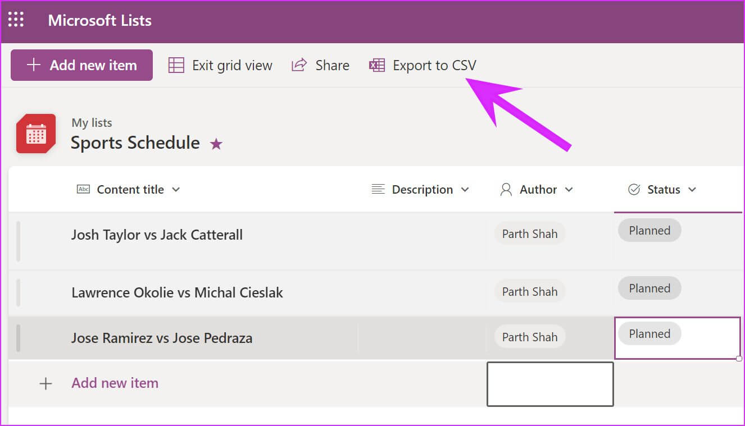Click the Exit grid view button

click(x=220, y=65)
